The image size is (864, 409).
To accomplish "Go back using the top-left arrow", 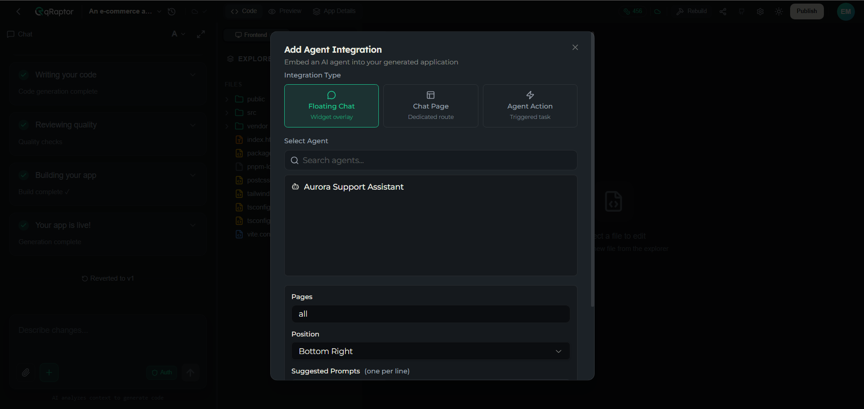I will 18,12.
